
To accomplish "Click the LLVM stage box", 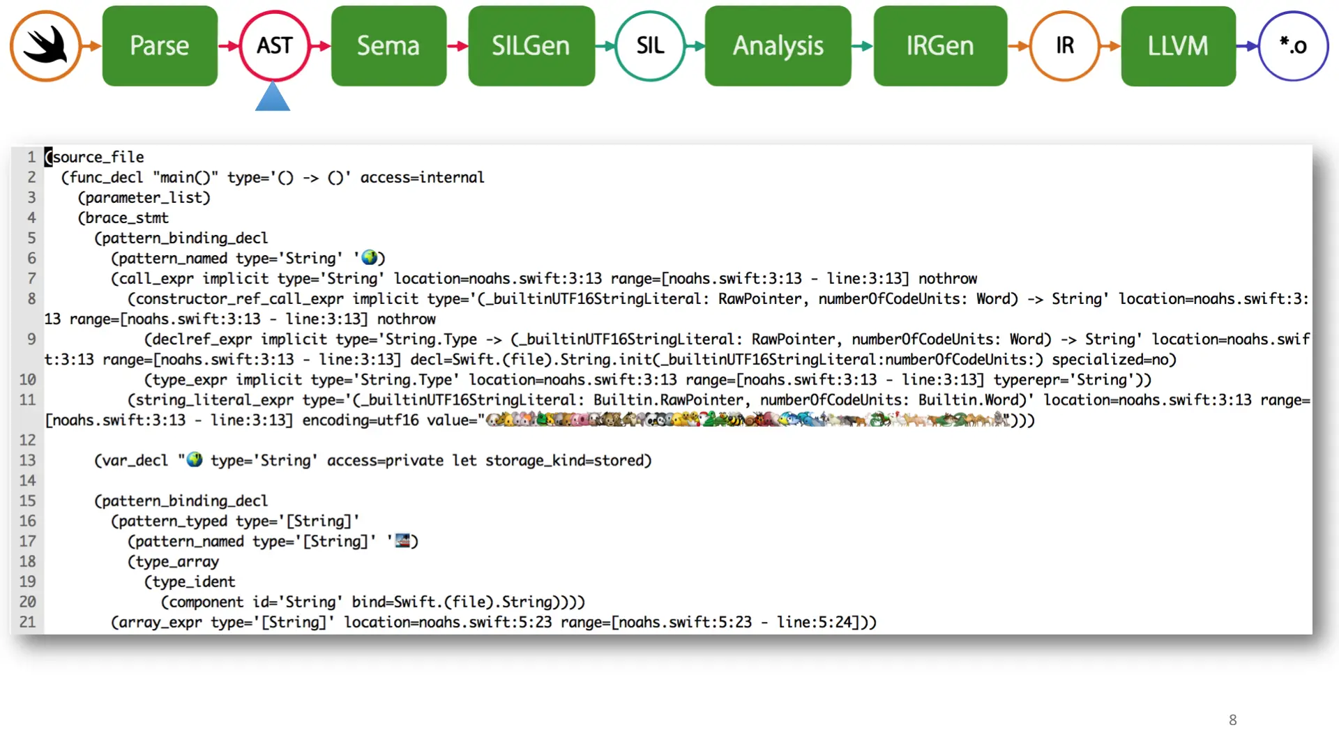I will pyautogui.click(x=1178, y=46).
